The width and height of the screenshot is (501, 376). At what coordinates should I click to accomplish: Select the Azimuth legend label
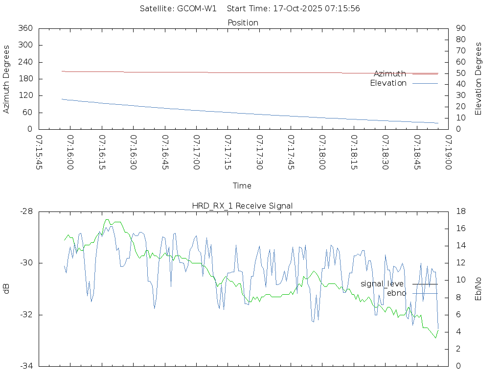(x=389, y=74)
